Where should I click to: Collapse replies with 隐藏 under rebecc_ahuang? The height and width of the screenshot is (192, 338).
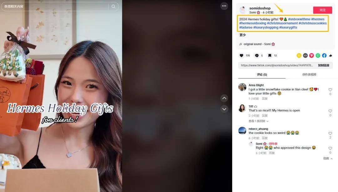coord(328,158)
